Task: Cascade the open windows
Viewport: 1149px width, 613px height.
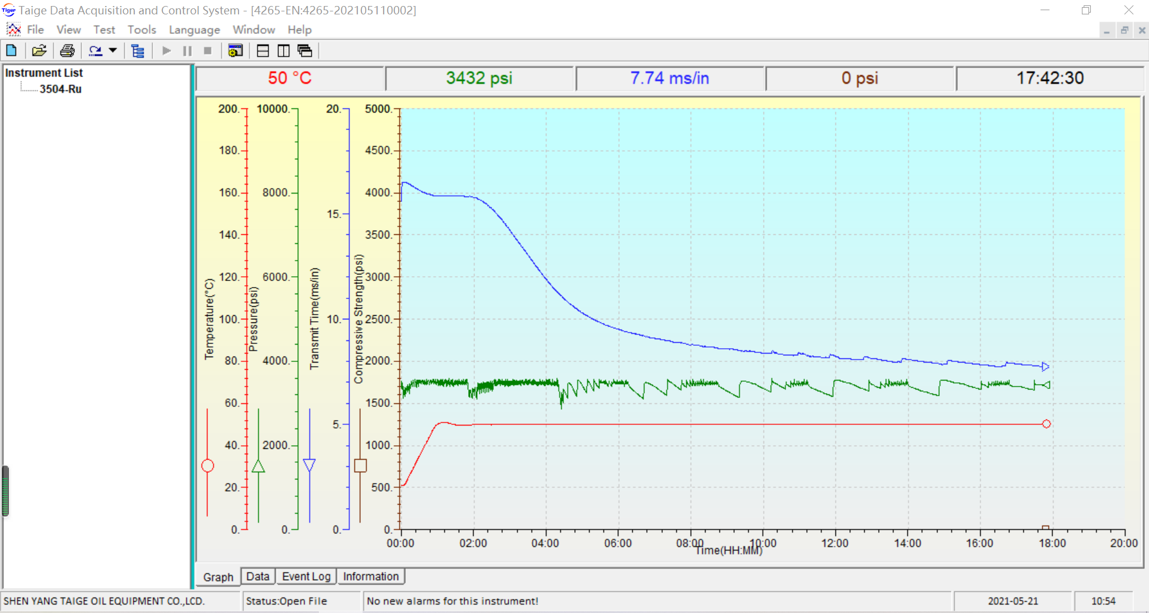Action: [x=304, y=50]
